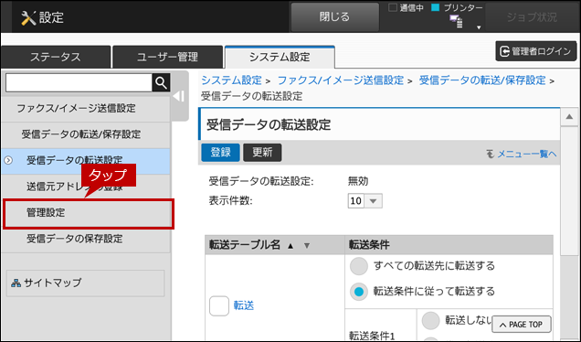The image size is (581, 342).
Task: Click 管理者ログイン button
Action: click(x=536, y=51)
